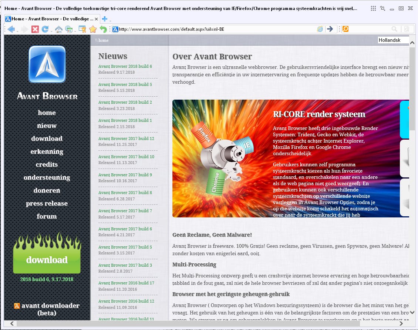The width and height of the screenshot is (418, 330).
Task: Open 'Avant Browser 2016 build 17' news link
Action: click(x=126, y=283)
